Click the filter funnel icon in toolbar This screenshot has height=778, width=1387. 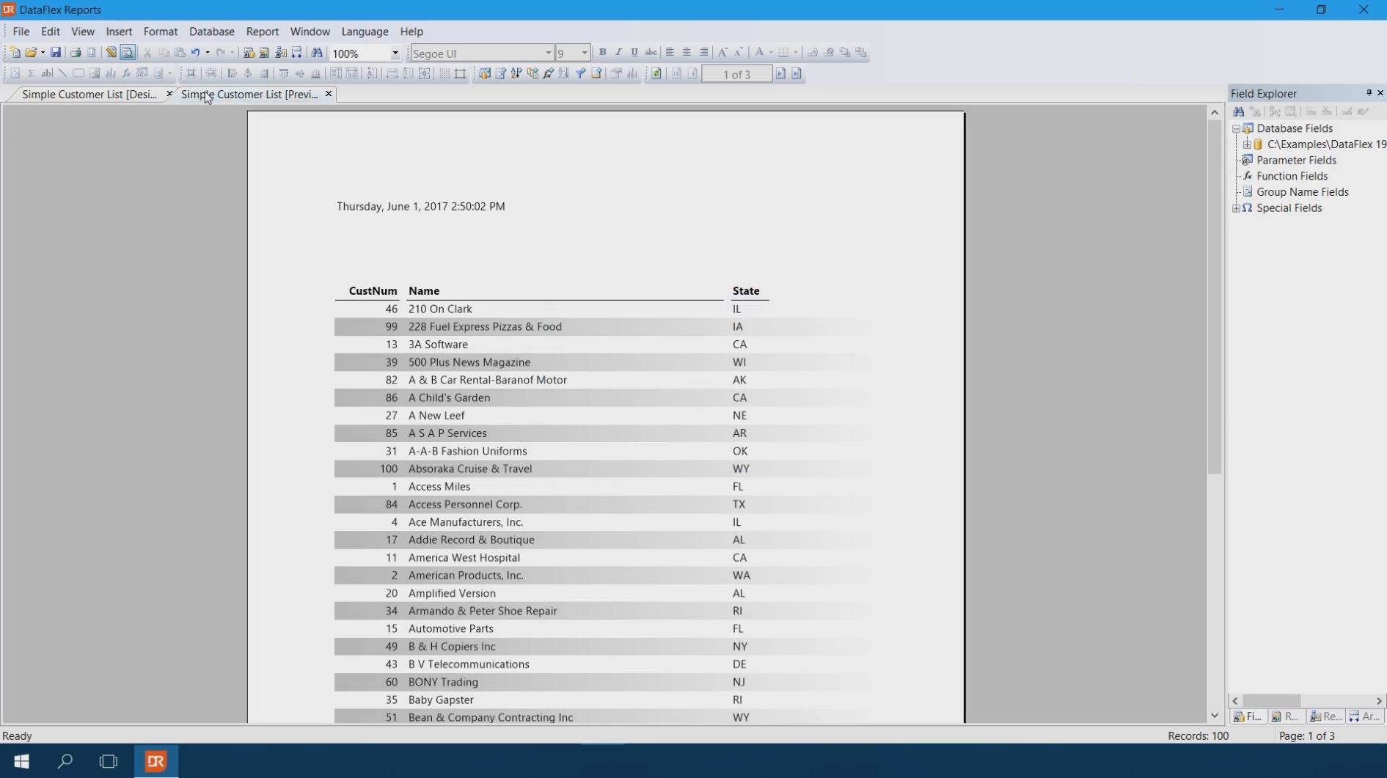tap(580, 74)
